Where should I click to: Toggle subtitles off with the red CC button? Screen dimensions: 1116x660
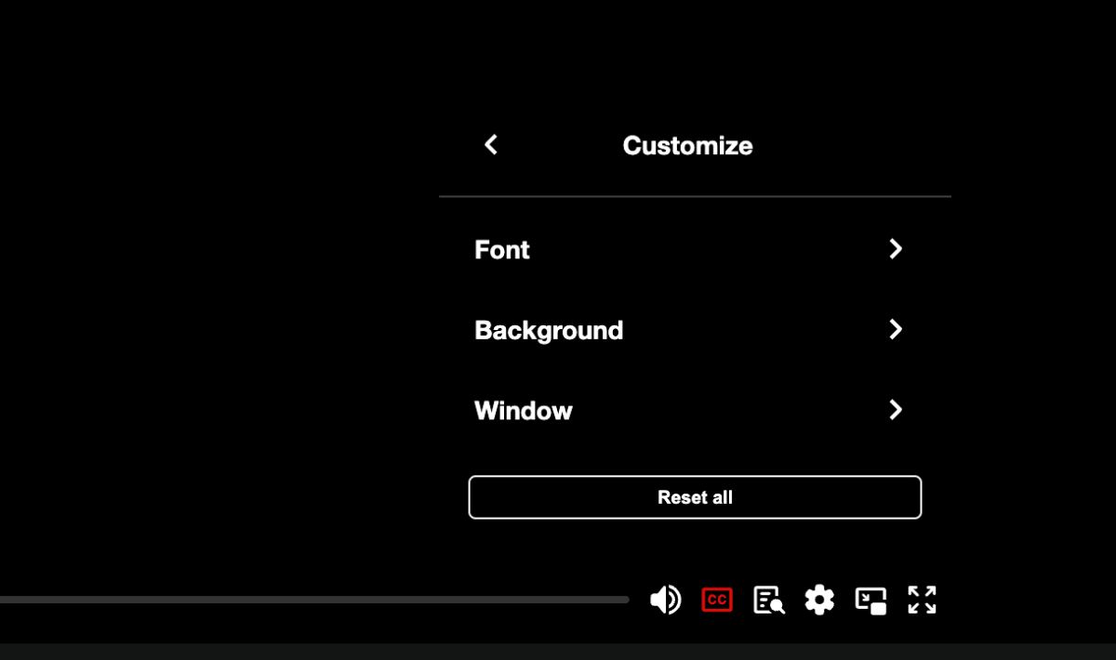pyautogui.click(x=717, y=600)
